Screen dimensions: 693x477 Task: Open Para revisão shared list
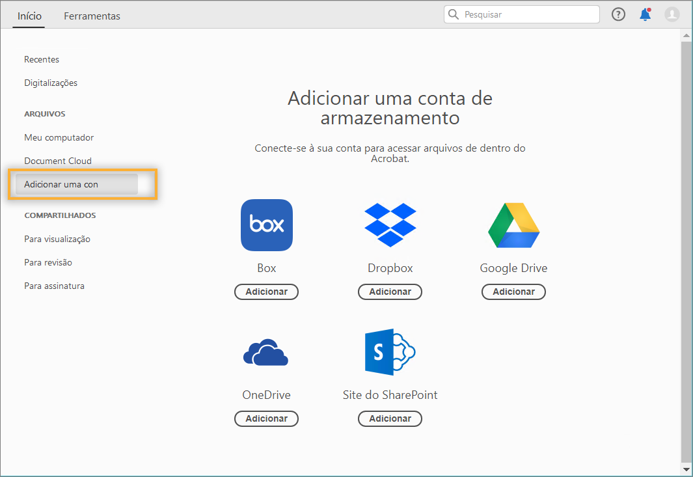click(x=48, y=263)
